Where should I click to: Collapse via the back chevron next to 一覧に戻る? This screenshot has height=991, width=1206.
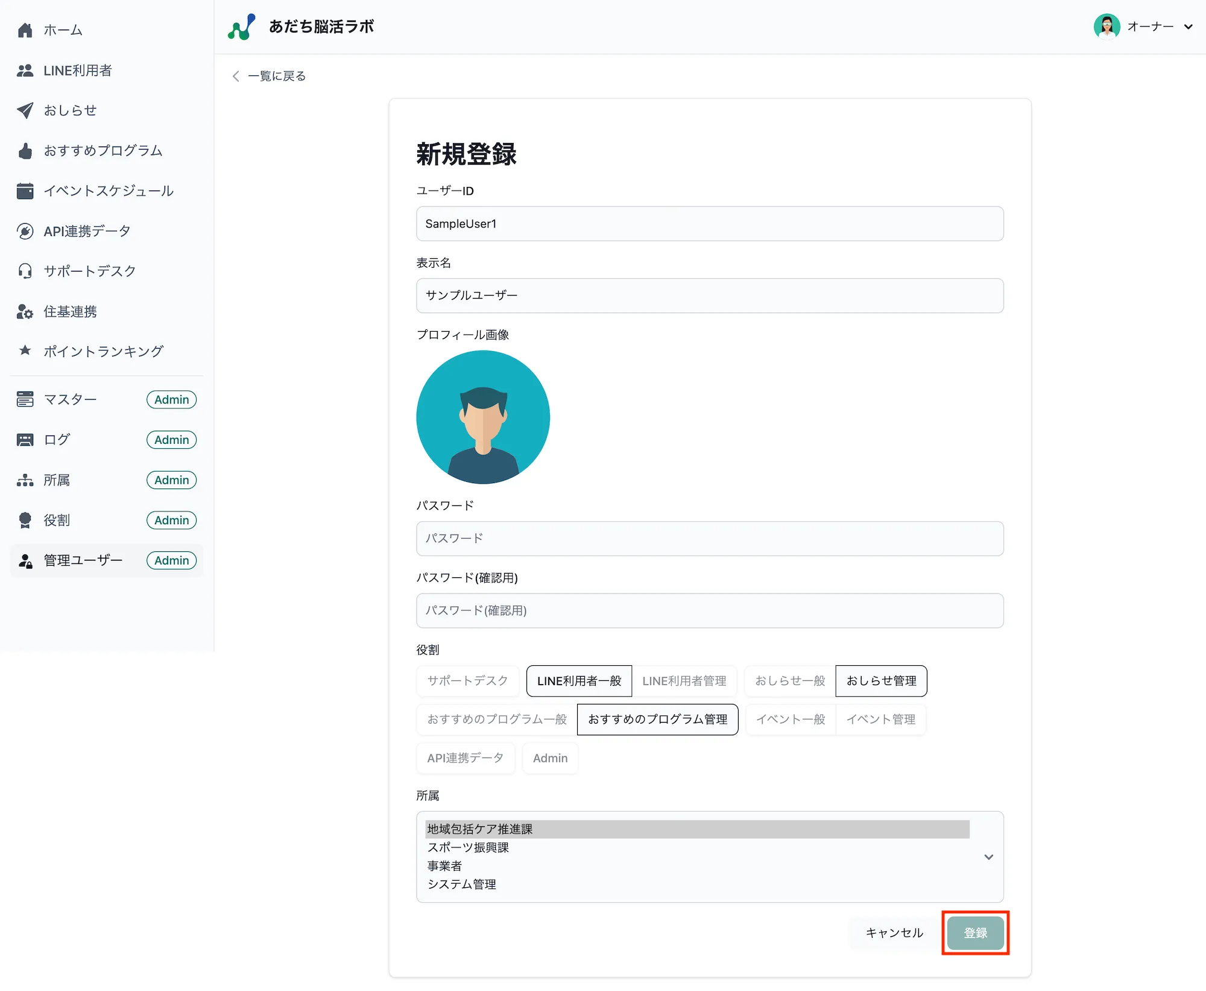pos(236,76)
